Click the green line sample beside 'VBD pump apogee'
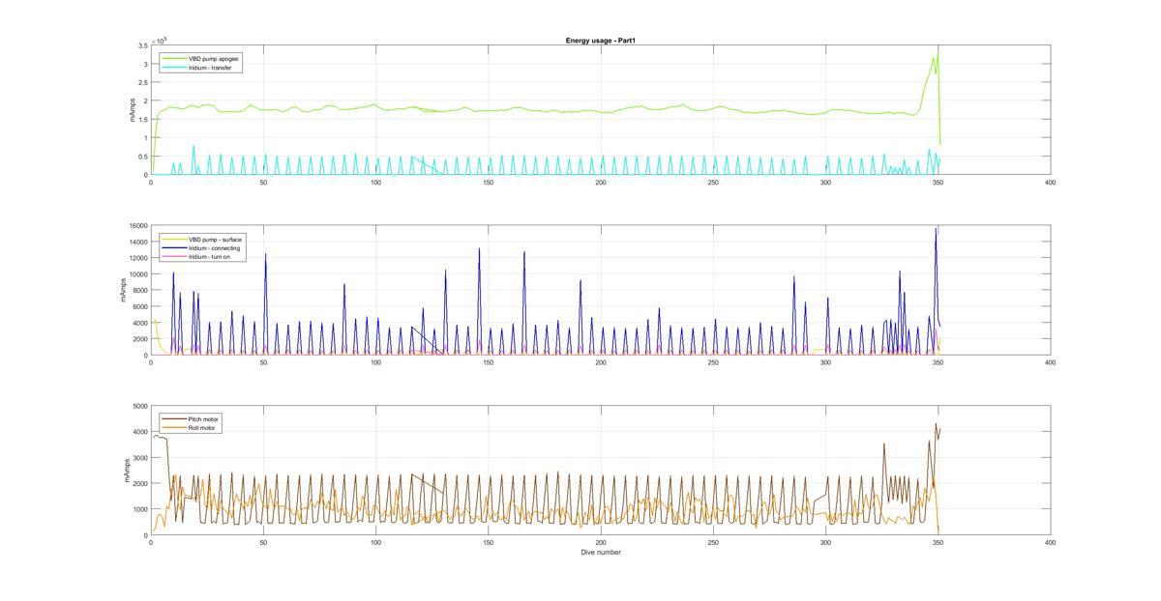Image resolution: width=1161 pixels, height=601 pixels. pos(174,58)
